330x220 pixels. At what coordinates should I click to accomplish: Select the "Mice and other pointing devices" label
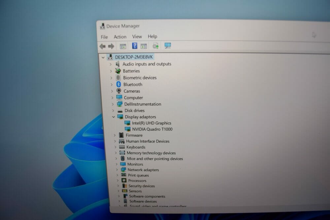coord(155,159)
